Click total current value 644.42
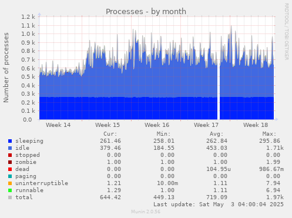This screenshot has width=292, height=218. coord(110,197)
